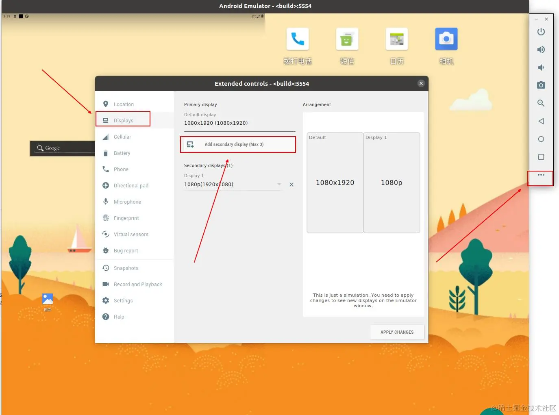Image resolution: width=559 pixels, height=415 pixels.
Task: Open the Calendar app icon on home screen
Action: pyautogui.click(x=396, y=39)
